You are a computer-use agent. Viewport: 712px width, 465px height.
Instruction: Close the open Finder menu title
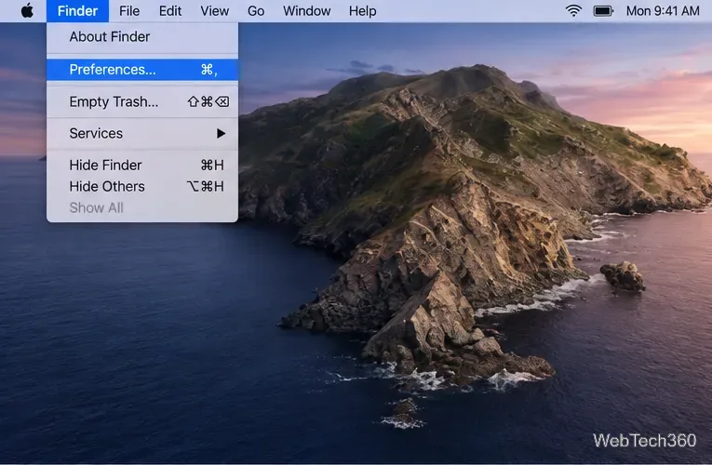77,11
